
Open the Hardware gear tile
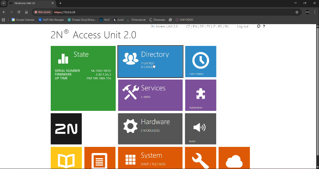(150, 129)
